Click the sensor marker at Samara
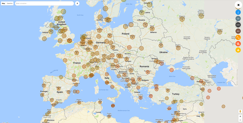 [220, 32]
